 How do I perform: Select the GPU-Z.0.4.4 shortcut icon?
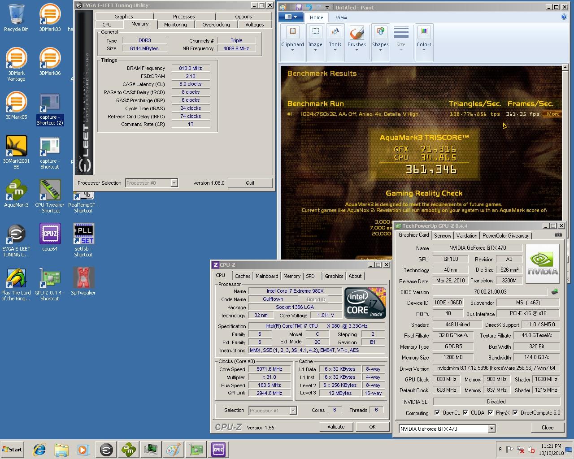tap(50, 284)
